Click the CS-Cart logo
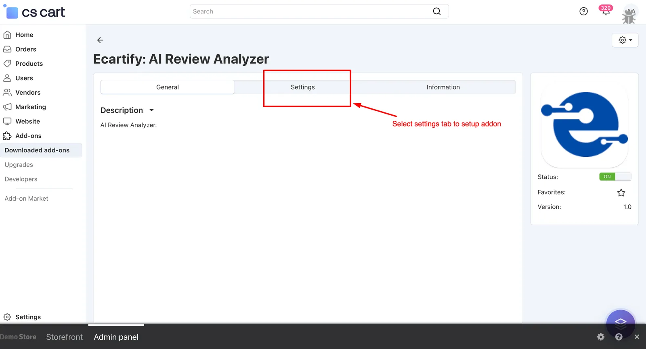 34,12
